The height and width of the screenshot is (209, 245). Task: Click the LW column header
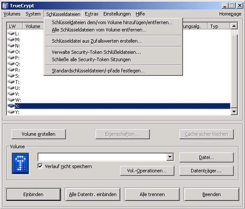[x=15, y=26]
